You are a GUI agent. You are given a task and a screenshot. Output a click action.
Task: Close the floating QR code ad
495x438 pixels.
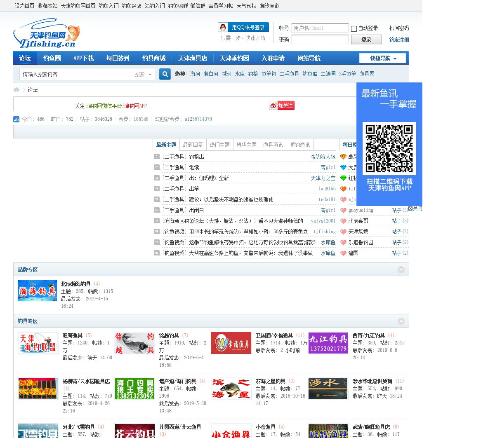pos(415,208)
